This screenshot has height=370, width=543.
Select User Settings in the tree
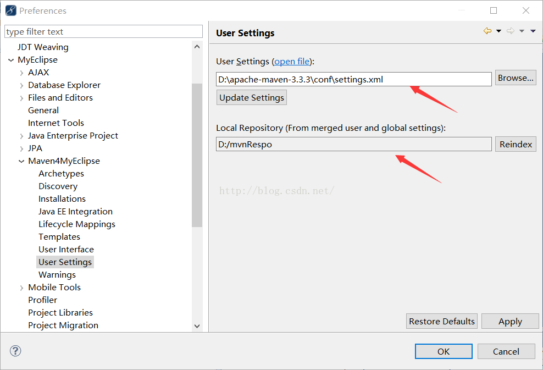click(x=65, y=262)
